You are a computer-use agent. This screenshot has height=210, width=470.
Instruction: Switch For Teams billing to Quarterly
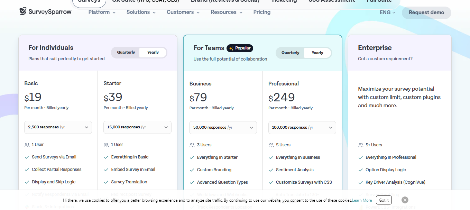point(290,53)
